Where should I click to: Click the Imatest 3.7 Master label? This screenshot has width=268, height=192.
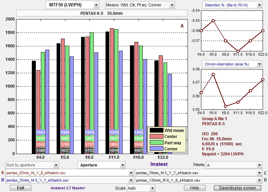(x=68, y=188)
